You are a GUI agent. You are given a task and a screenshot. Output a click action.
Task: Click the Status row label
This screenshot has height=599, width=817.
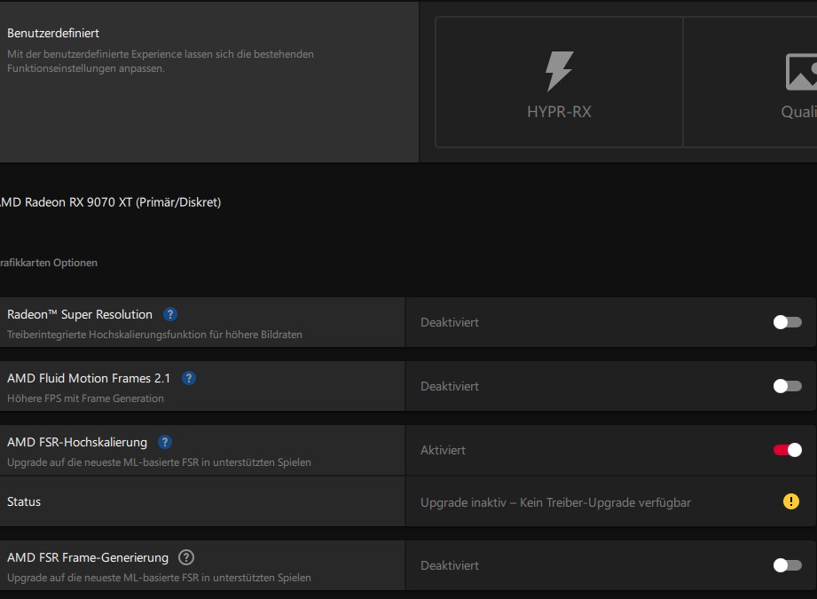pos(24,501)
